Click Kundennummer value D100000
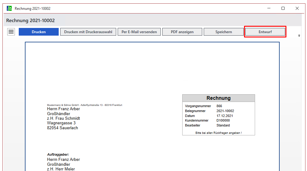Image resolution: width=307 pixels, height=171 pixels. tap(223, 120)
